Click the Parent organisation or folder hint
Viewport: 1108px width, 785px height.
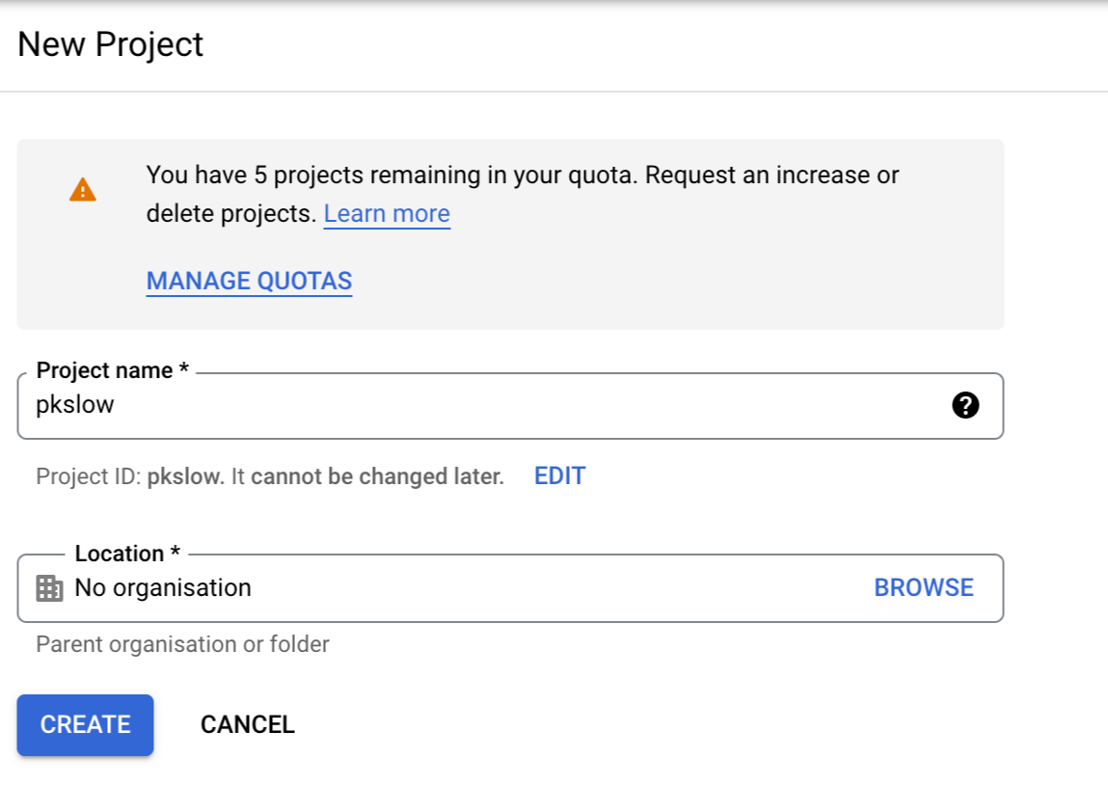182,644
